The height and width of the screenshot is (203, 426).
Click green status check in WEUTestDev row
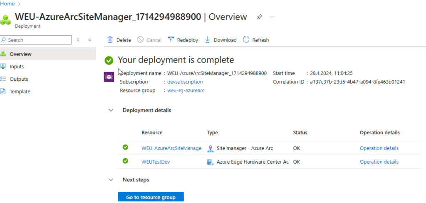125,161
